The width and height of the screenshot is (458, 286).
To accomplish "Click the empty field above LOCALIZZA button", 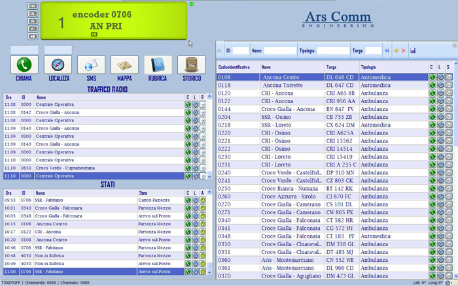I will 58,50.
